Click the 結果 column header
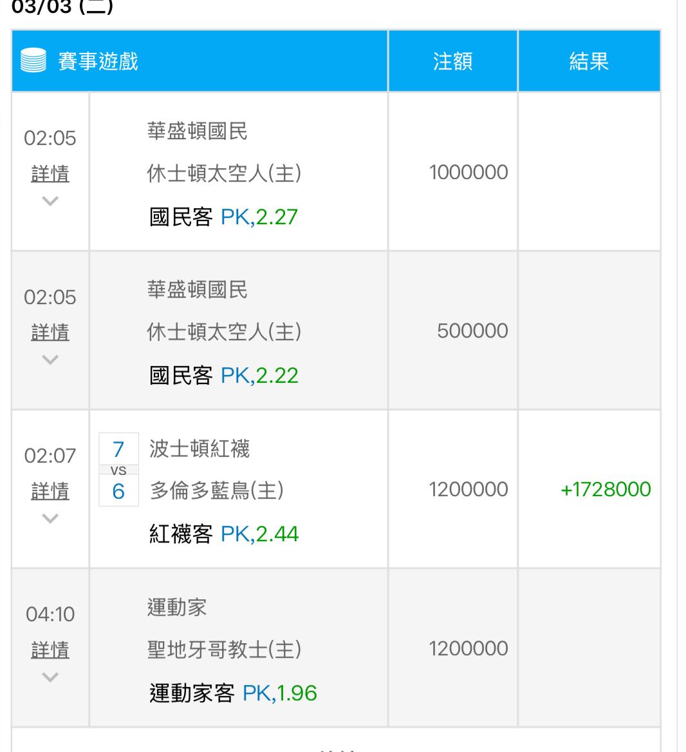 coord(588,62)
